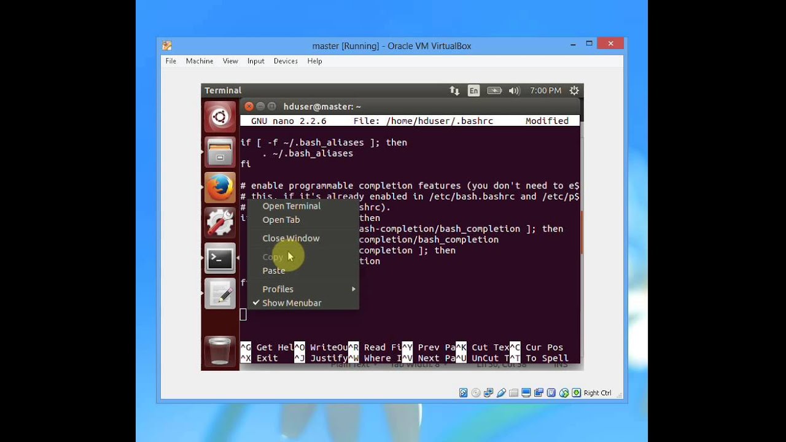Click the '^U UnCut T' nano shortcut
786x442 pixels.
pyautogui.click(x=483, y=358)
